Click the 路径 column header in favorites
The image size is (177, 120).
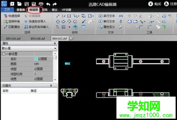point(33,91)
